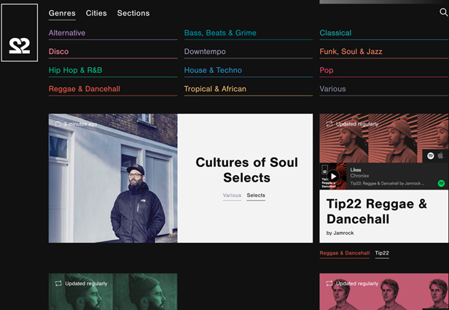Screen dimensions: 449x310
Task: Play the Chronixx Likes track
Action: (333, 177)
